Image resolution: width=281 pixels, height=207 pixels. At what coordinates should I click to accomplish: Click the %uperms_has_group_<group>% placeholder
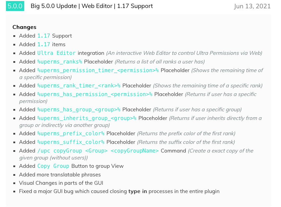[79, 109]
